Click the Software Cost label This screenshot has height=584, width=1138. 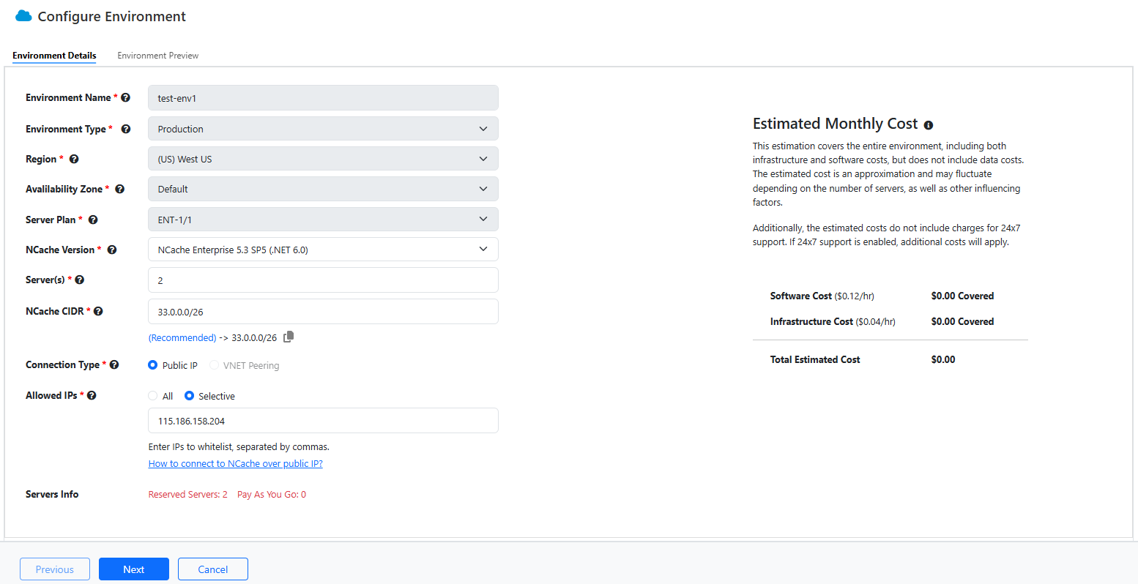pyautogui.click(x=801, y=296)
